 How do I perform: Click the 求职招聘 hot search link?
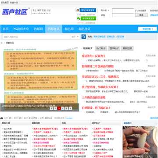coord(120,37)
